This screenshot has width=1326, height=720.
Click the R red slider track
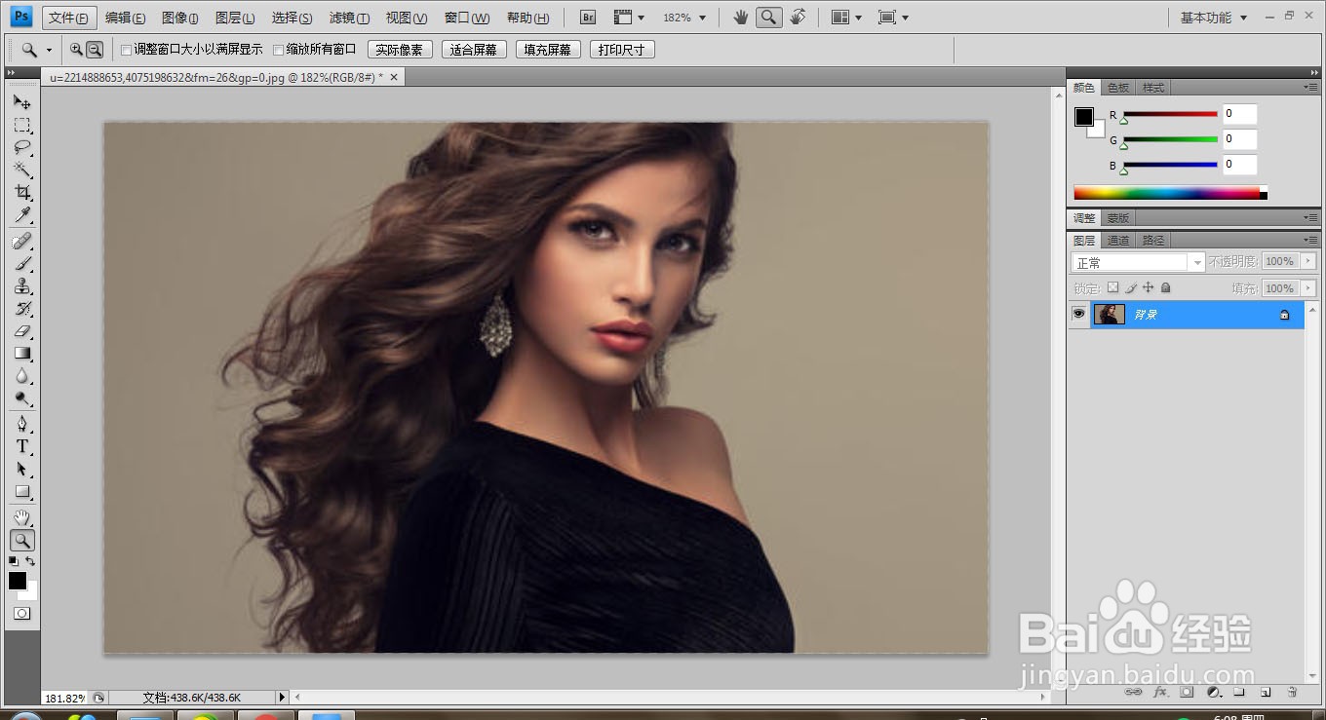[1170, 114]
